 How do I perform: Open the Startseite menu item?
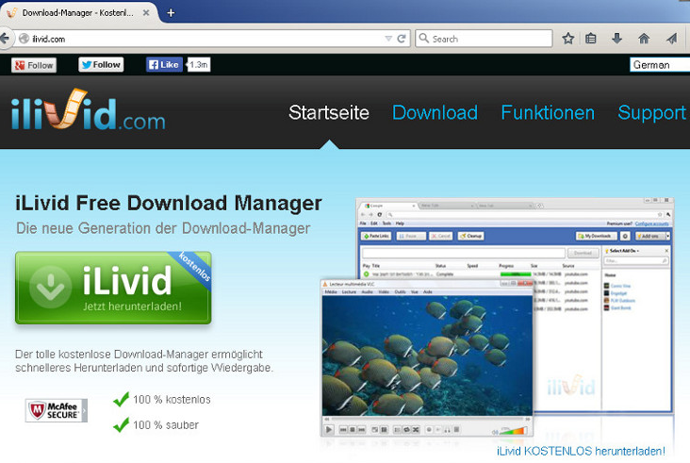point(329,112)
